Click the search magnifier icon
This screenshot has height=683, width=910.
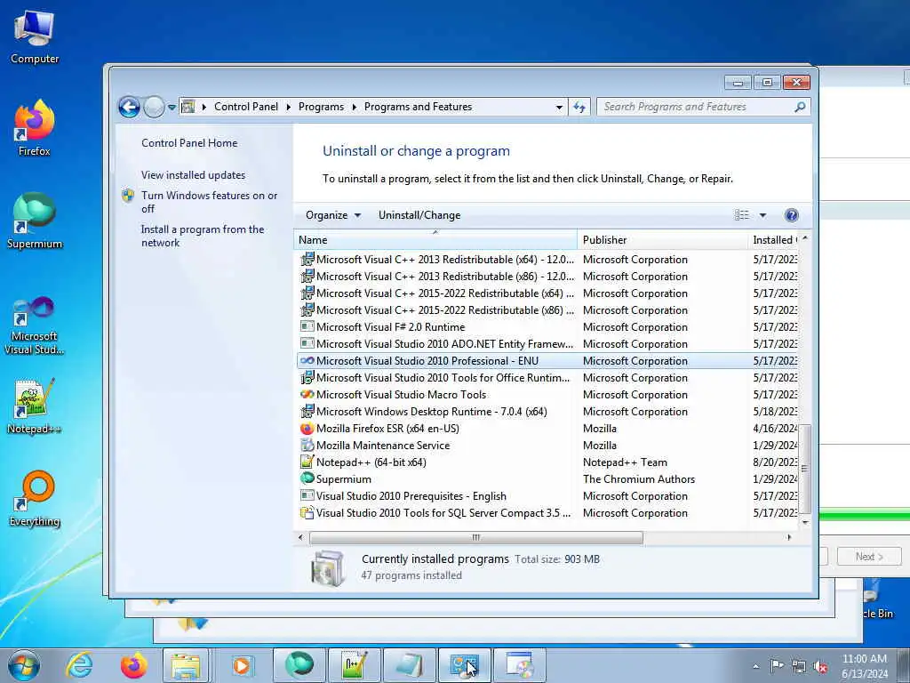pos(800,107)
